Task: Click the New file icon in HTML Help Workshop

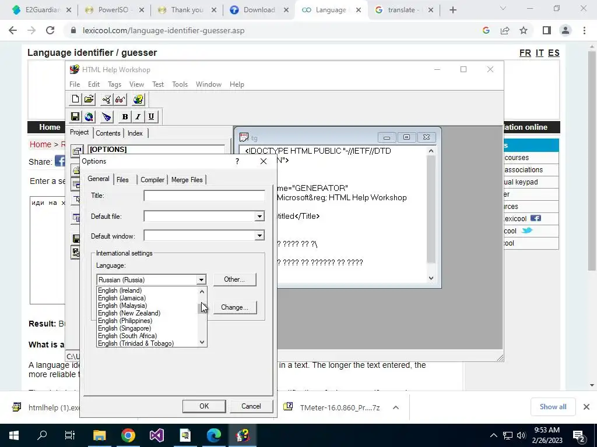Action: click(75, 99)
